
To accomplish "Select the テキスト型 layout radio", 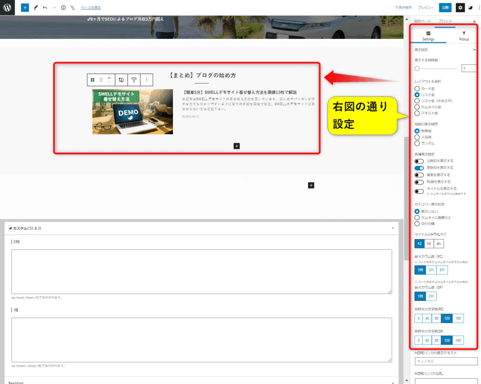I will click(417, 113).
